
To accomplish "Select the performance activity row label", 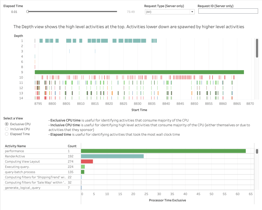I will (x=14, y=151).
